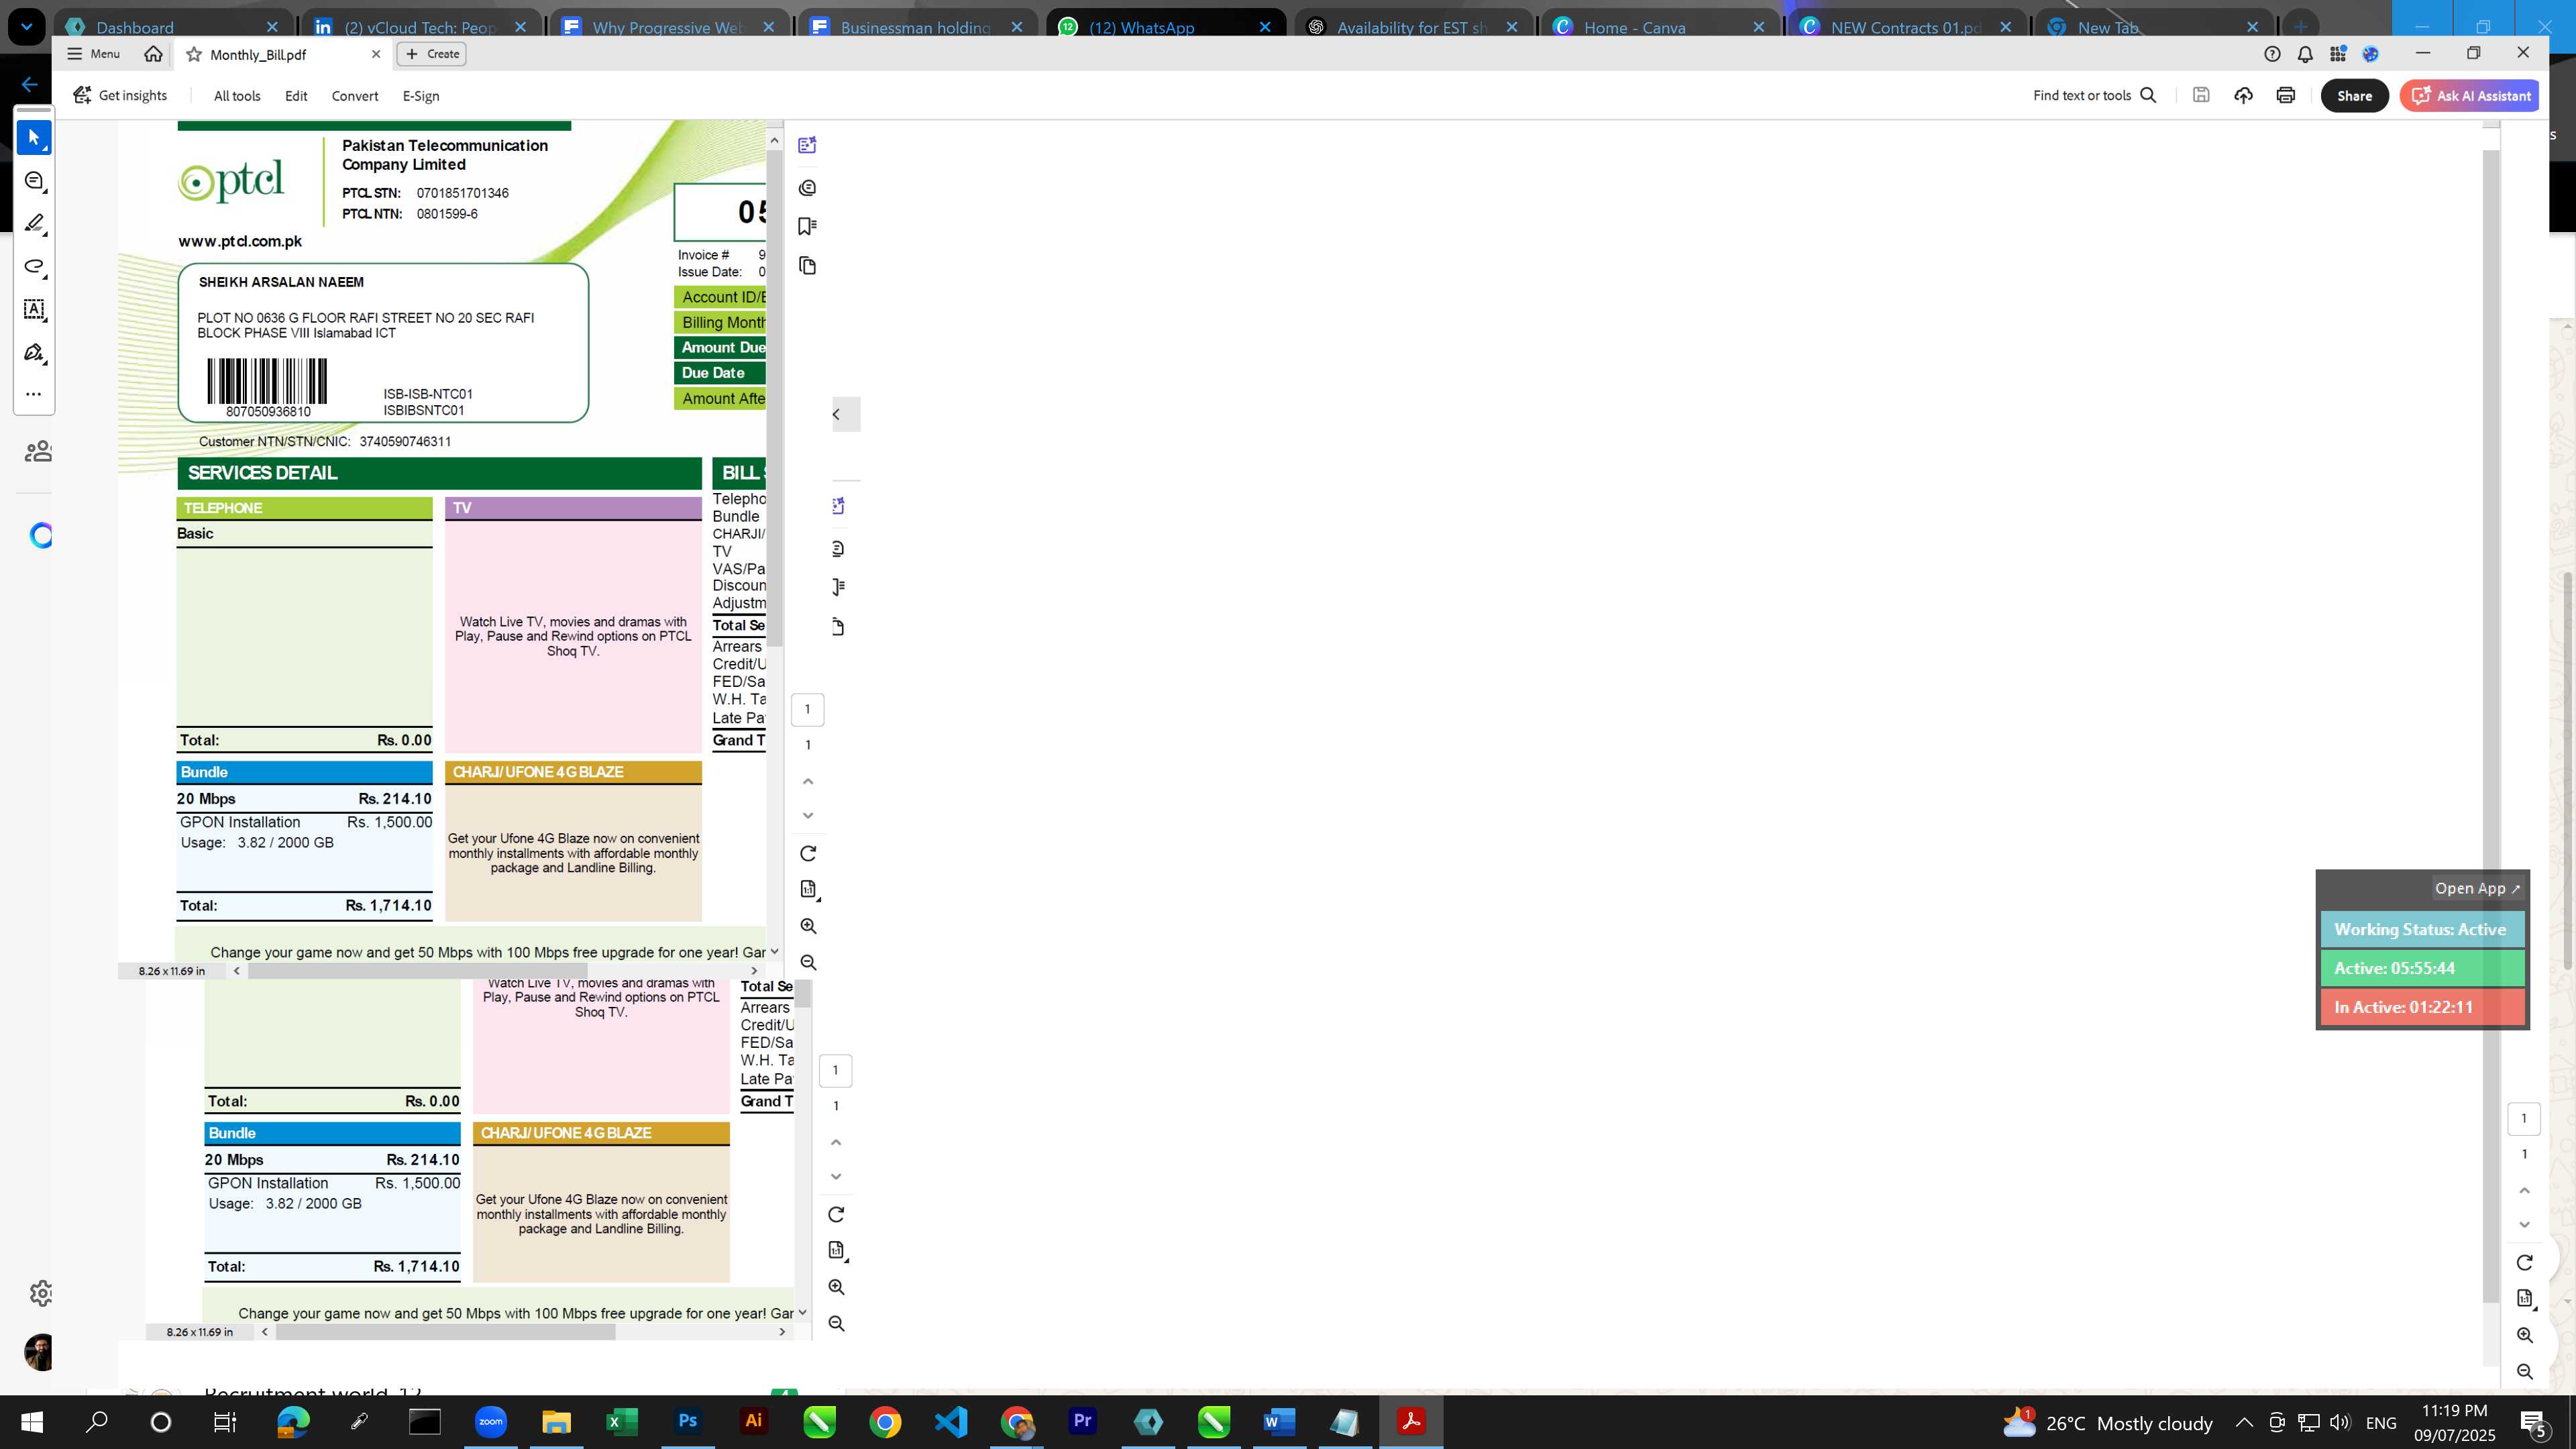Image resolution: width=2576 pixels, height=1449 pixels.
Task: Select the freehand Draw tool
Action: tap(34, 266)
